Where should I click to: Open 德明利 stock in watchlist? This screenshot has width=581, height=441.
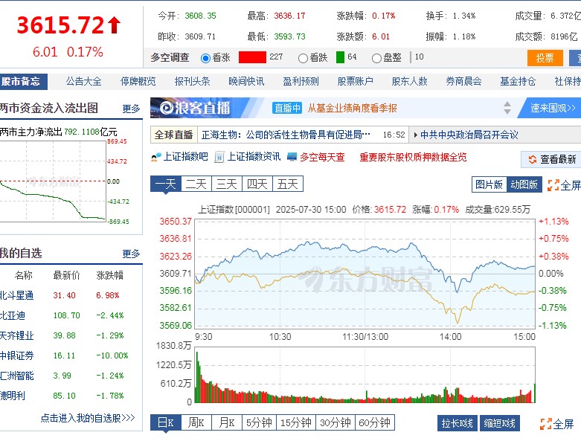[x=13, y=396]
